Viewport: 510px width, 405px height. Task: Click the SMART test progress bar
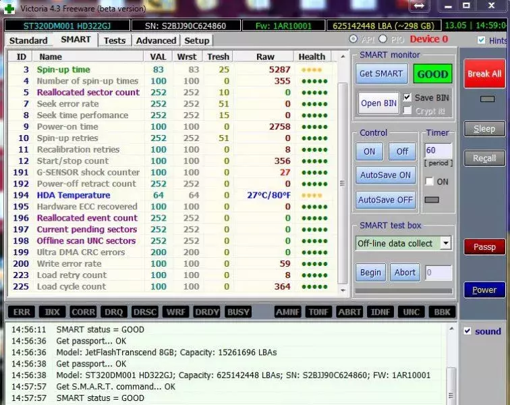pyautogui.click(x=403, y=291)
